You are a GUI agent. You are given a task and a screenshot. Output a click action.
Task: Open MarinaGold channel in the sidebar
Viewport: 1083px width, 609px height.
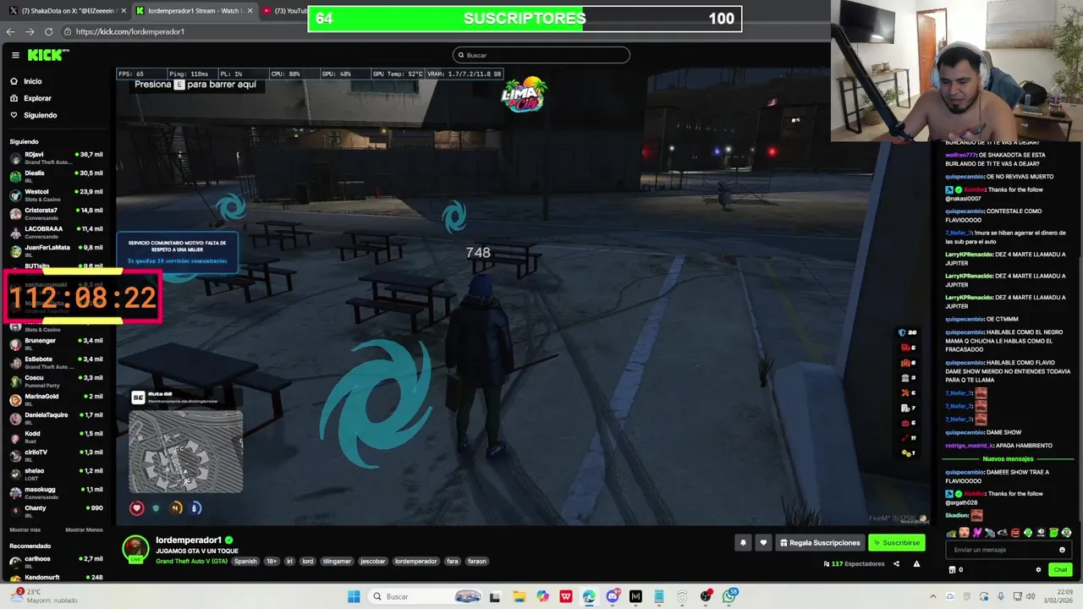coord(56,399)
